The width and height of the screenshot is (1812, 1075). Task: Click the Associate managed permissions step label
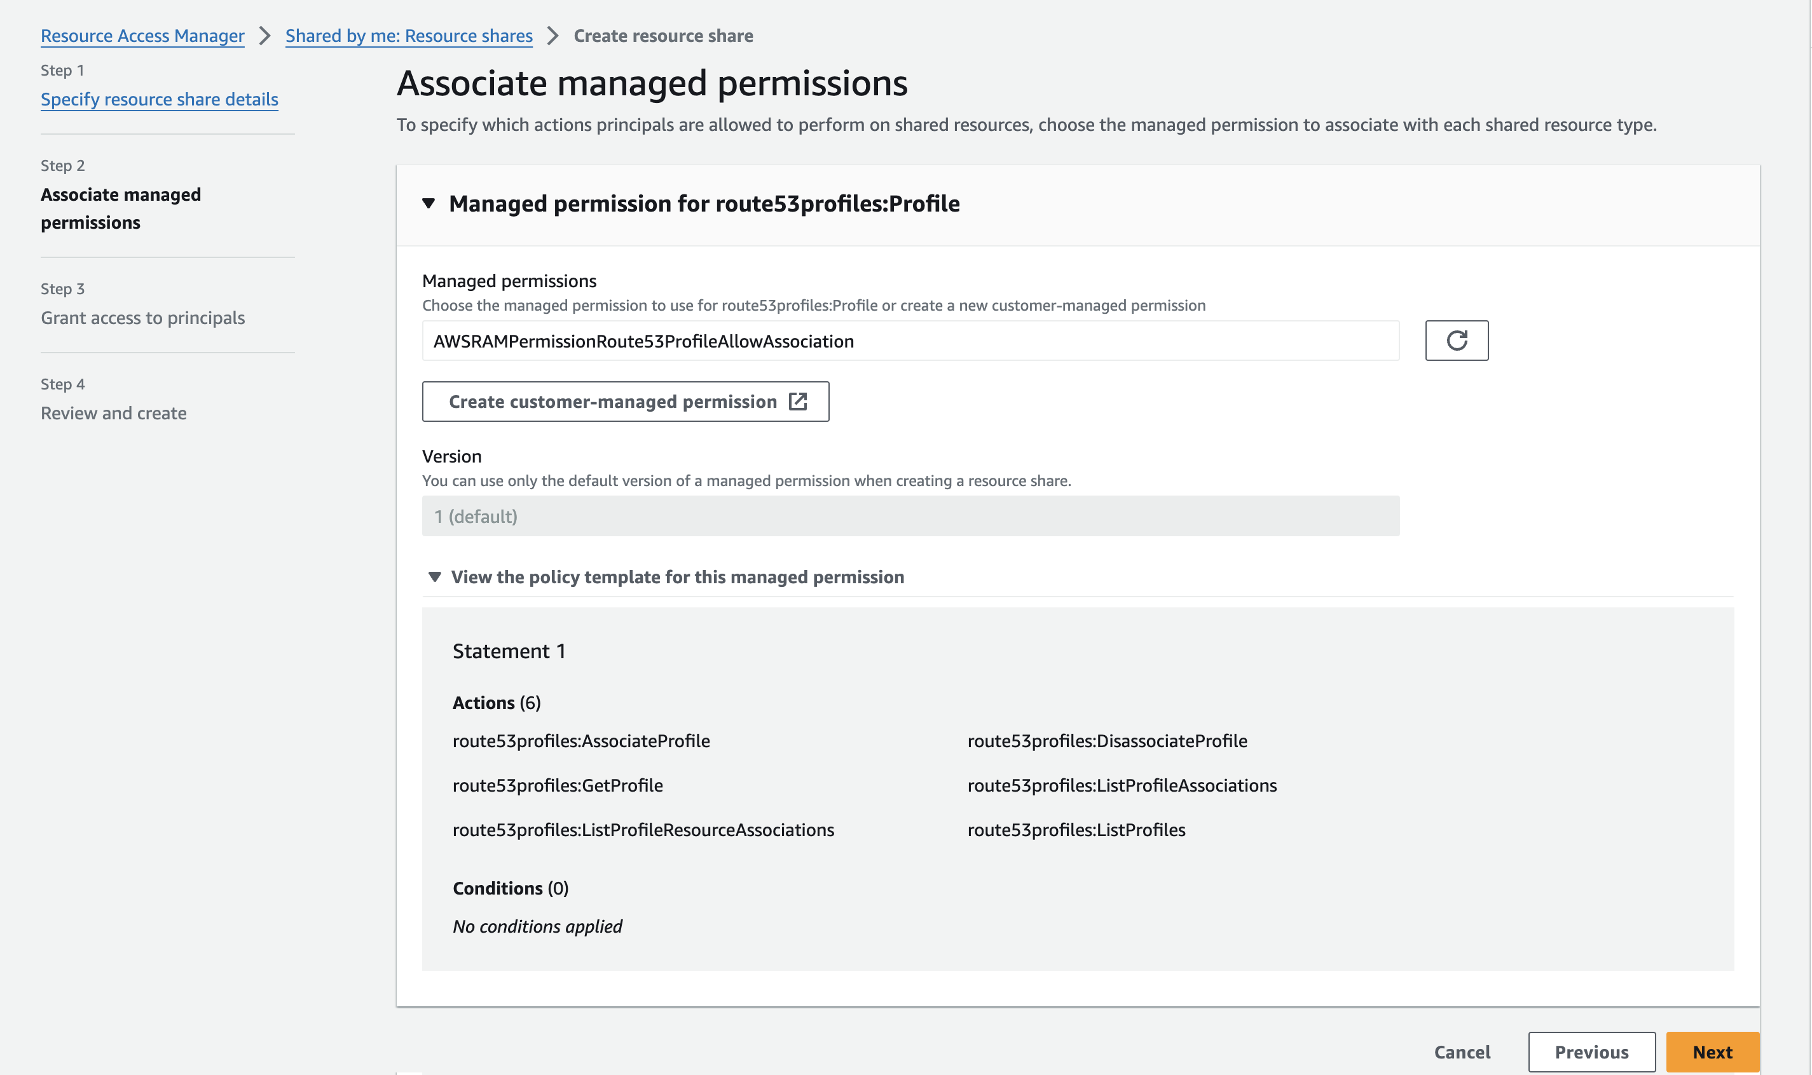click(x=120, y=208)
